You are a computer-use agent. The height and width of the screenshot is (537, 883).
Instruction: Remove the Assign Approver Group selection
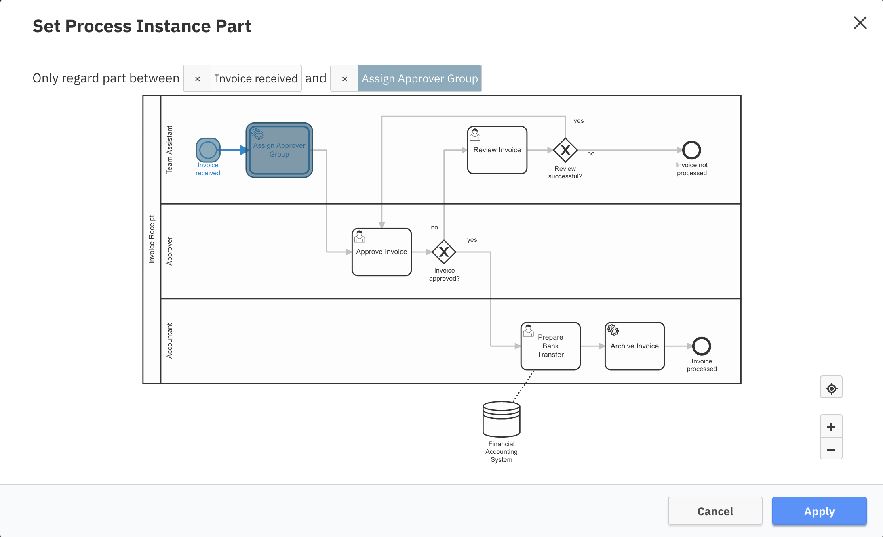344,79
